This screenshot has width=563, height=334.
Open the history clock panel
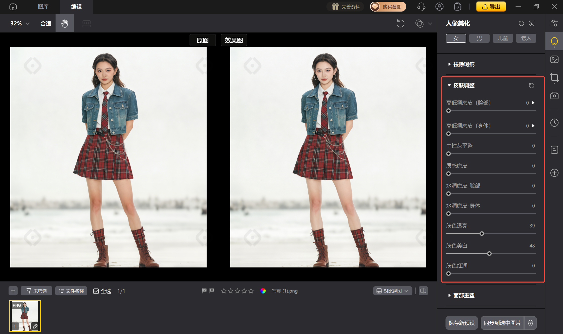click(x=554, y=123)
